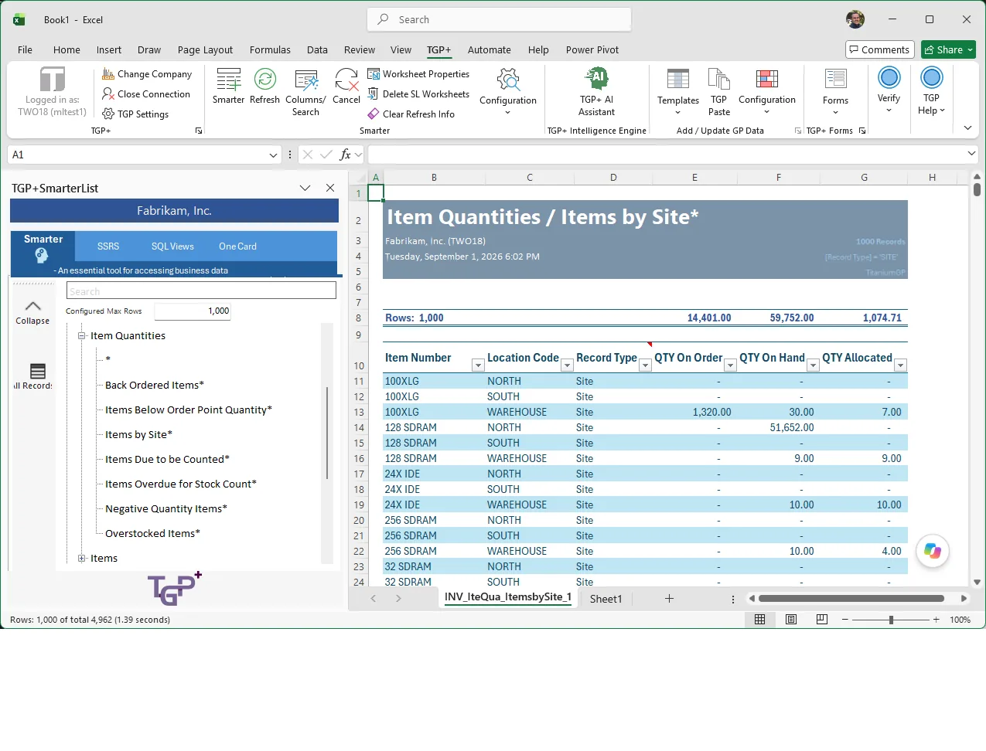This screenshot has width=986, height=751.
Task: Select the Sheet1 worksheet tab
Action: pos(606,599)
